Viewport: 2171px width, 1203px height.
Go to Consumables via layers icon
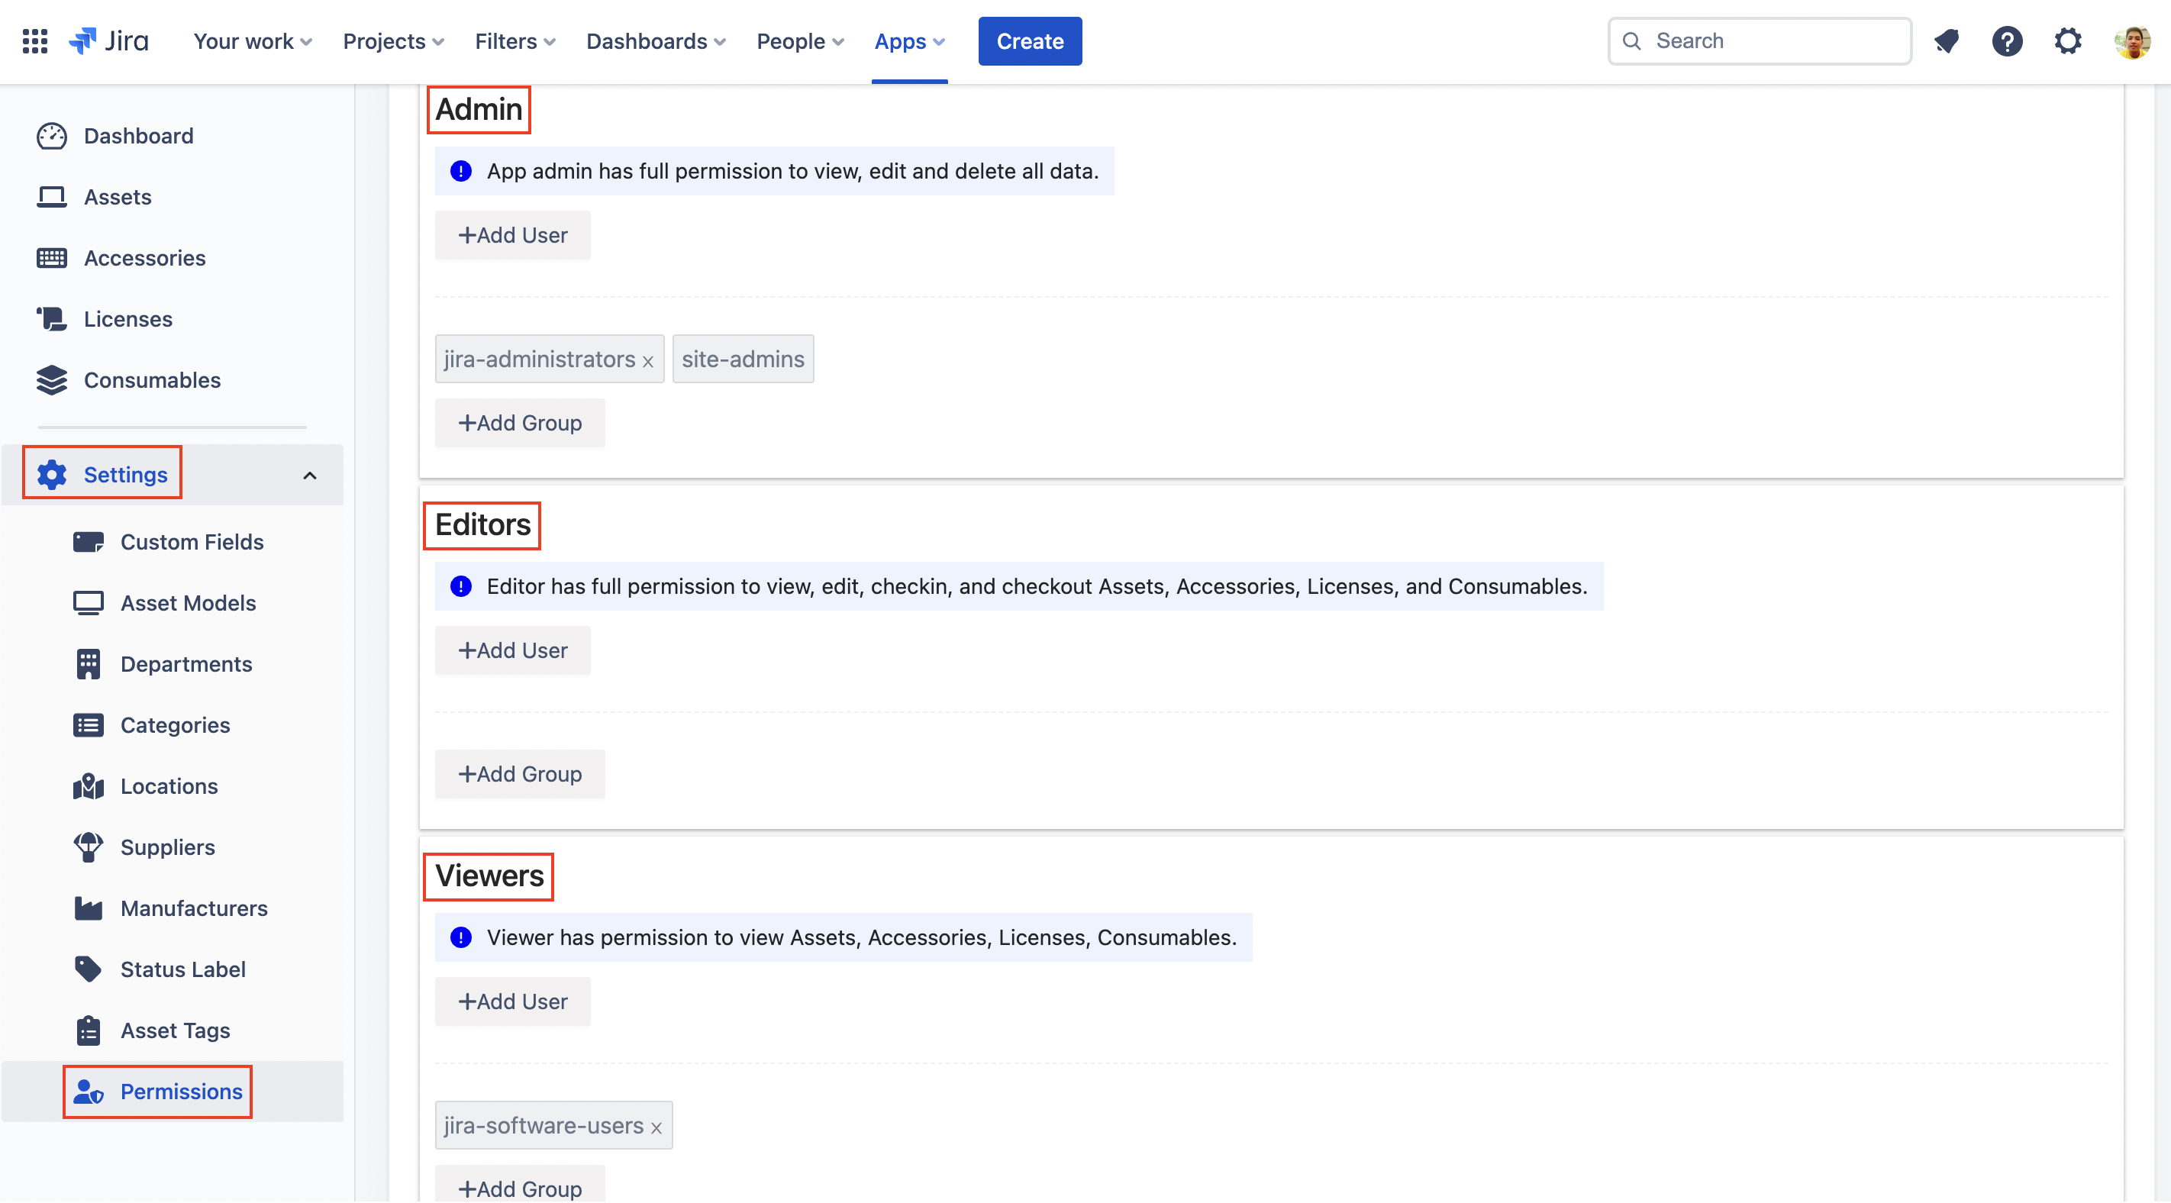click(x=51, y=380)
